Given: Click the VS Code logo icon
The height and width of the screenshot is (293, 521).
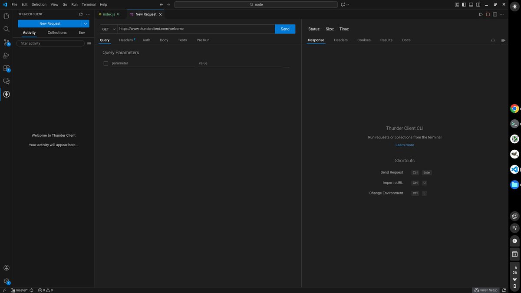Looking at the screenshot, I should (5, 4).
